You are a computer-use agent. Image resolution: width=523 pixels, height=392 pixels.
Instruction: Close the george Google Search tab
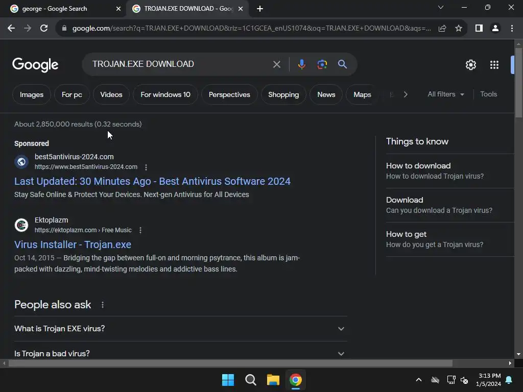118,9
